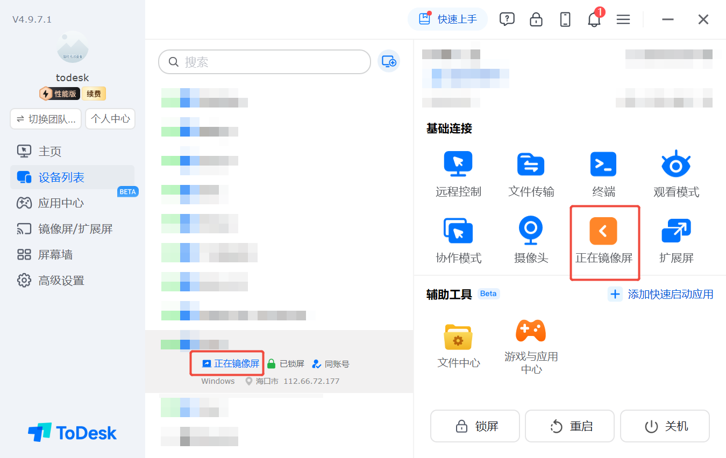Start 观看模式 watch mode
Viewport: 726px width, 458px height.
[x=676, y=164]
